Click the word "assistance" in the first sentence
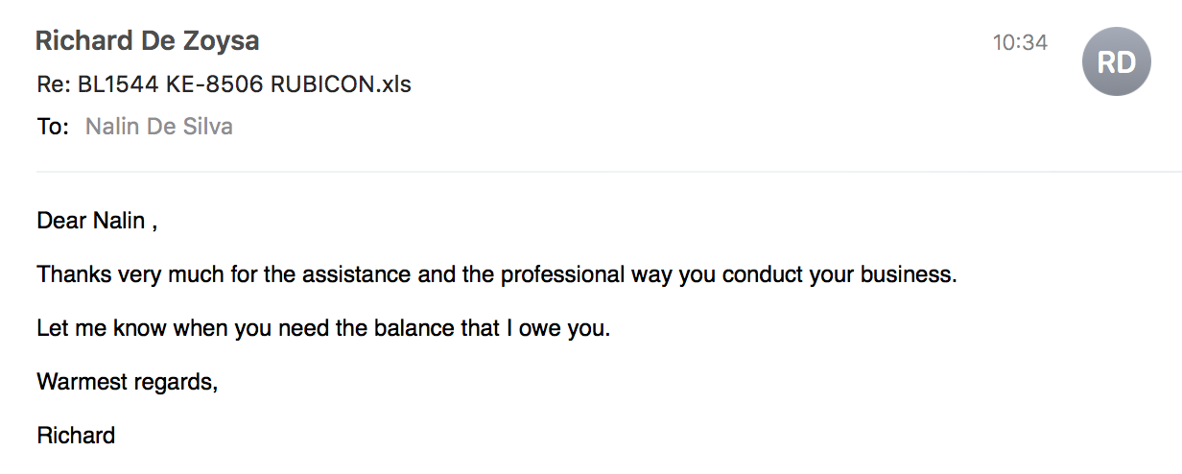Image resolution: width=1182 pixels, height=474 pixels. tap(355, 274)
